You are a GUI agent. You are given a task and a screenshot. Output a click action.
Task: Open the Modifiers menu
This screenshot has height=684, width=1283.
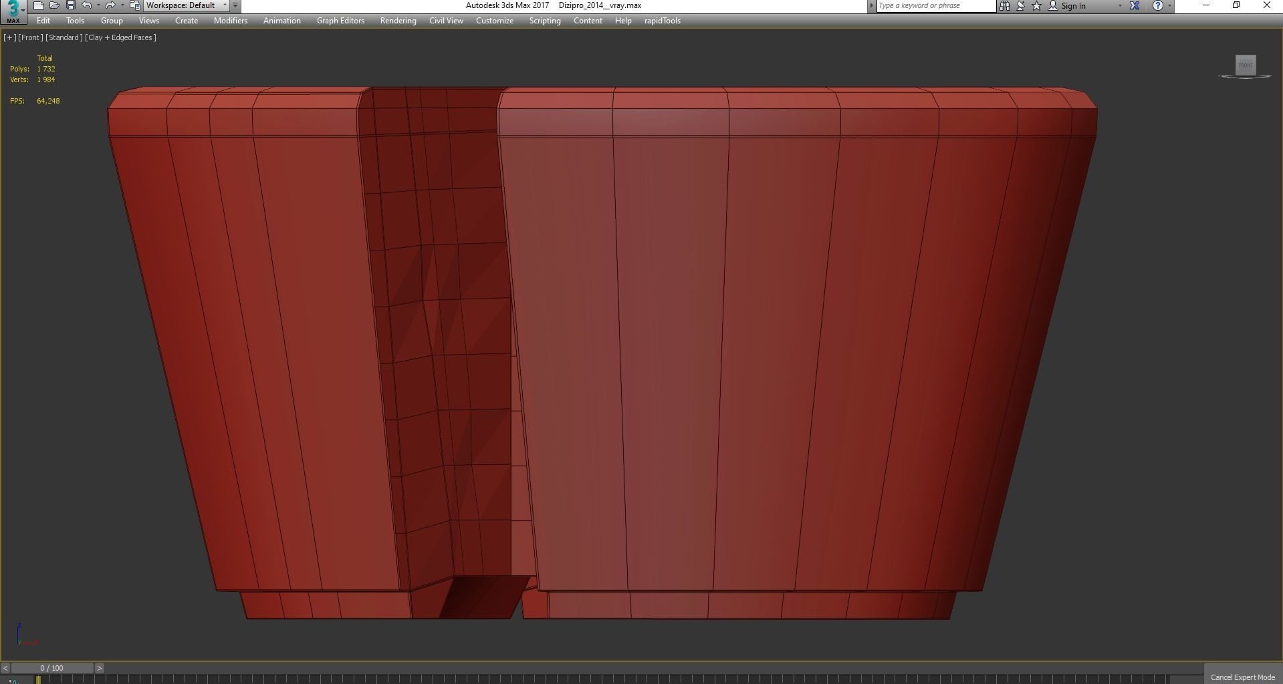(231, 21)
